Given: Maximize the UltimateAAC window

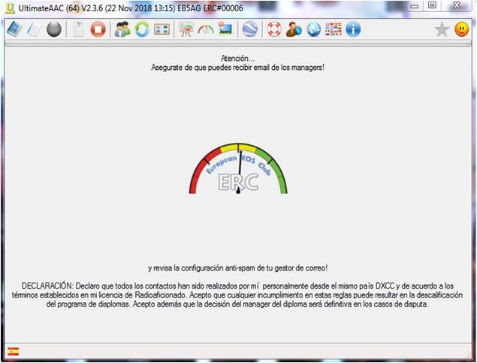Looking at the screenshot, I should pos(432,6).
